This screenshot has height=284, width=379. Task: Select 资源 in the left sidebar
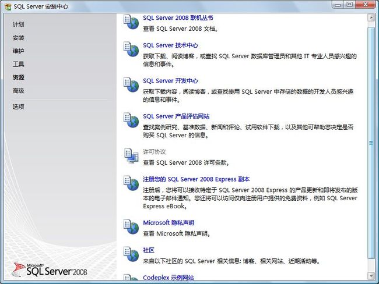19,77
